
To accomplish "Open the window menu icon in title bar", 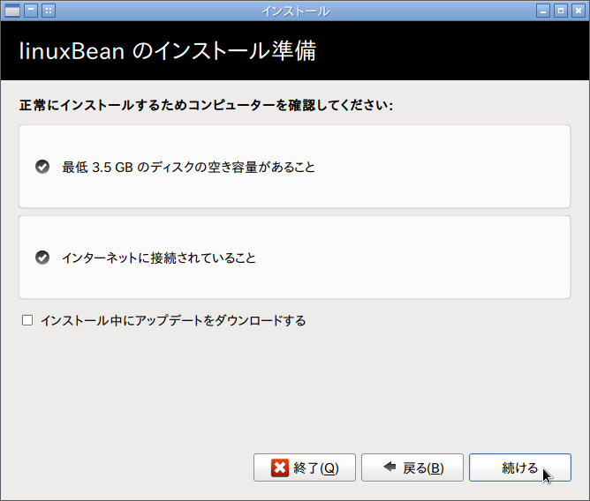I will (x=12, y=11).
